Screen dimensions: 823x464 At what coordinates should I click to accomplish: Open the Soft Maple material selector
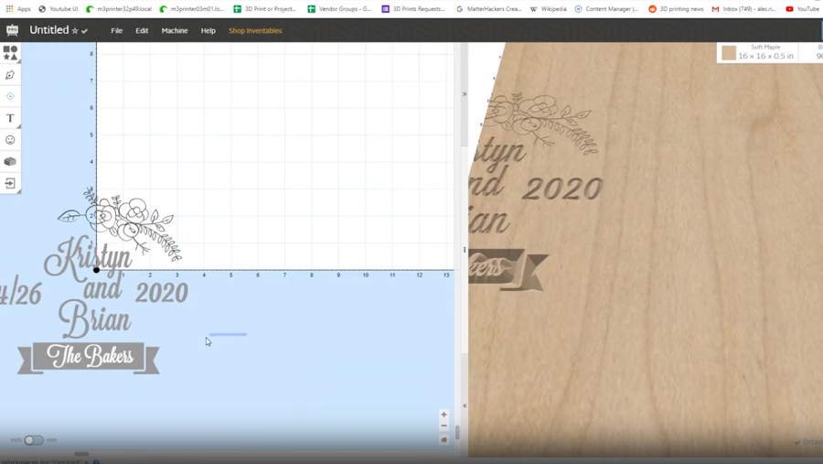click(757, 52)
